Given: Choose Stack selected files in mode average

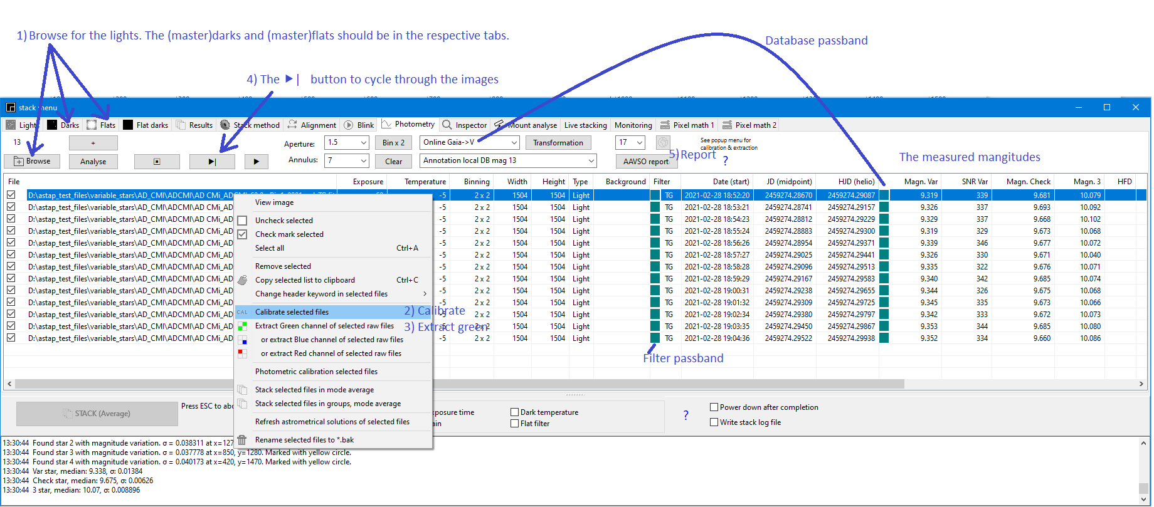Looking at the screenshot, I should click(333, 390).
